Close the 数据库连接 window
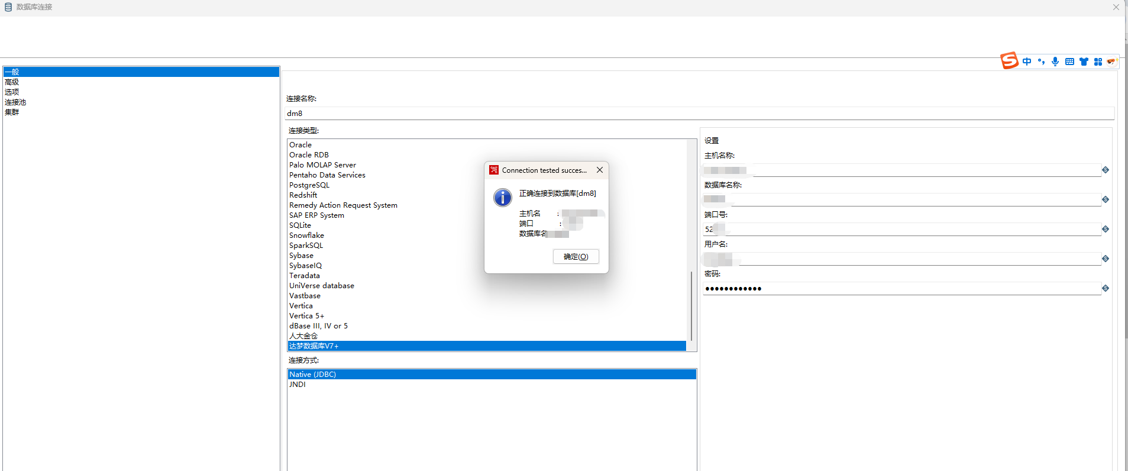 (1116, 7)
